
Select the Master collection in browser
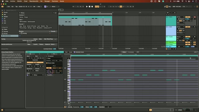click(6, 16)
